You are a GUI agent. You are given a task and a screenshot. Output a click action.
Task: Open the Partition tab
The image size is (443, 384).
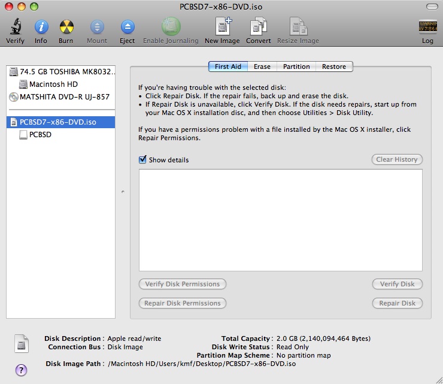pyautogui.click(x=296, y=66)
